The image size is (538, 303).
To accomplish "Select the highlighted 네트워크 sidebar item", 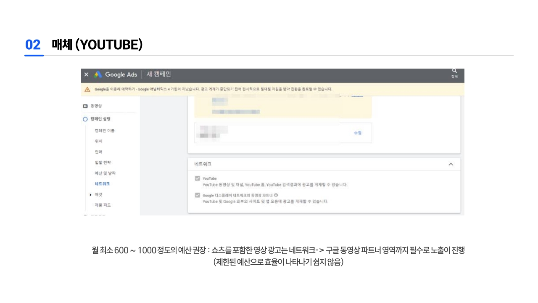I will [103, 184].
